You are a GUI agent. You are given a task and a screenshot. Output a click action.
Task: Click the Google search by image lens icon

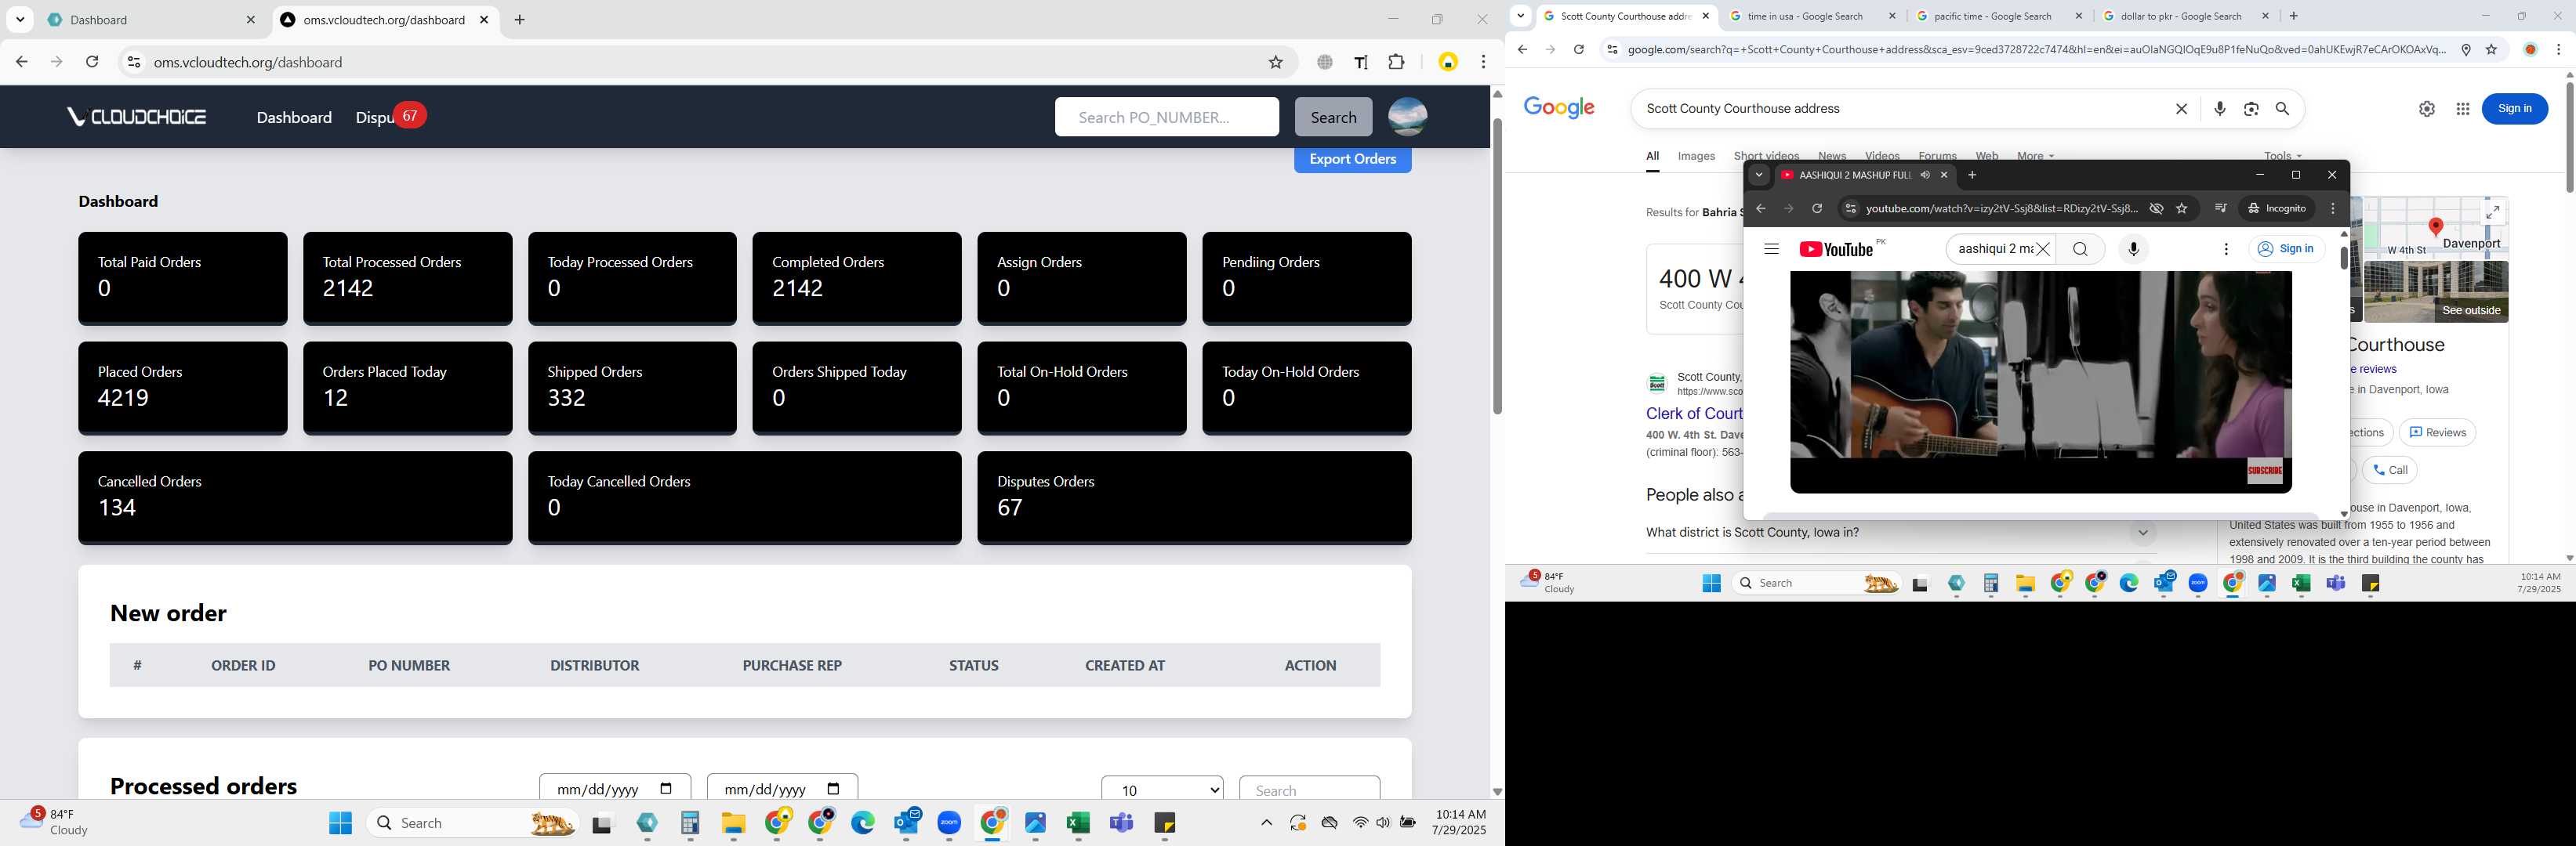[2251, 109]
